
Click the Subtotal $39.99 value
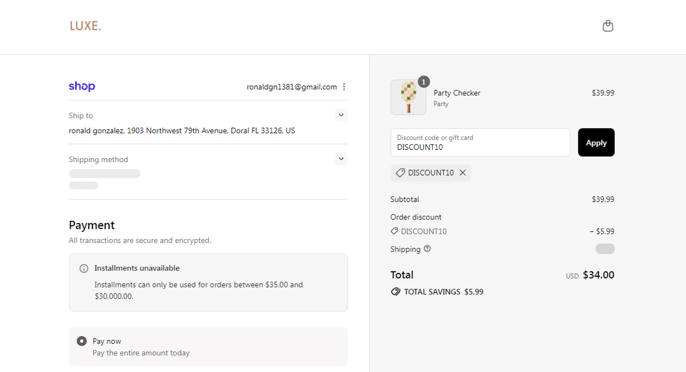click(603, 199)
